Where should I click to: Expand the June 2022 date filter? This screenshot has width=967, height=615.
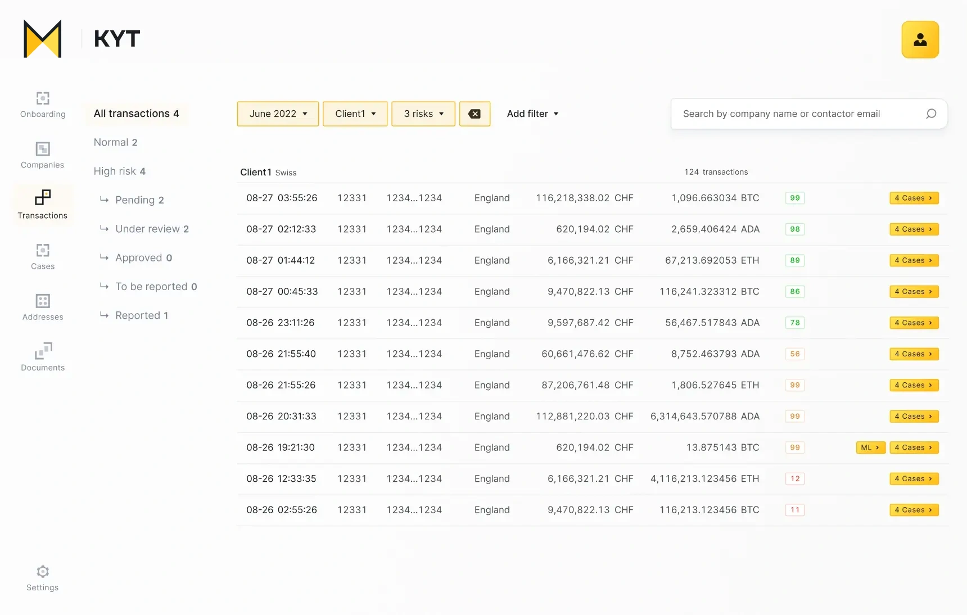coord(278,114)
